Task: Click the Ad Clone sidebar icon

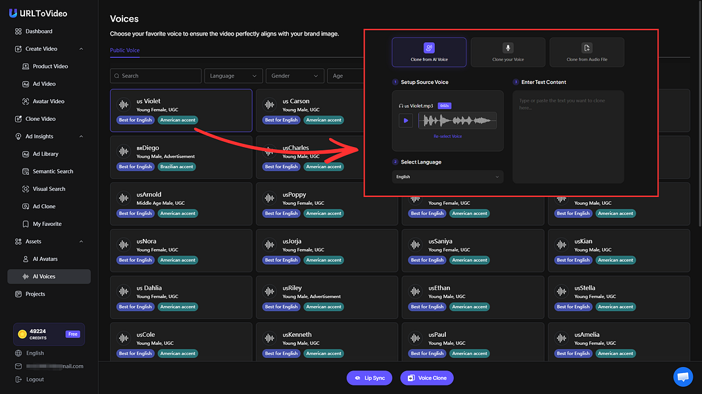Action: 26,206
